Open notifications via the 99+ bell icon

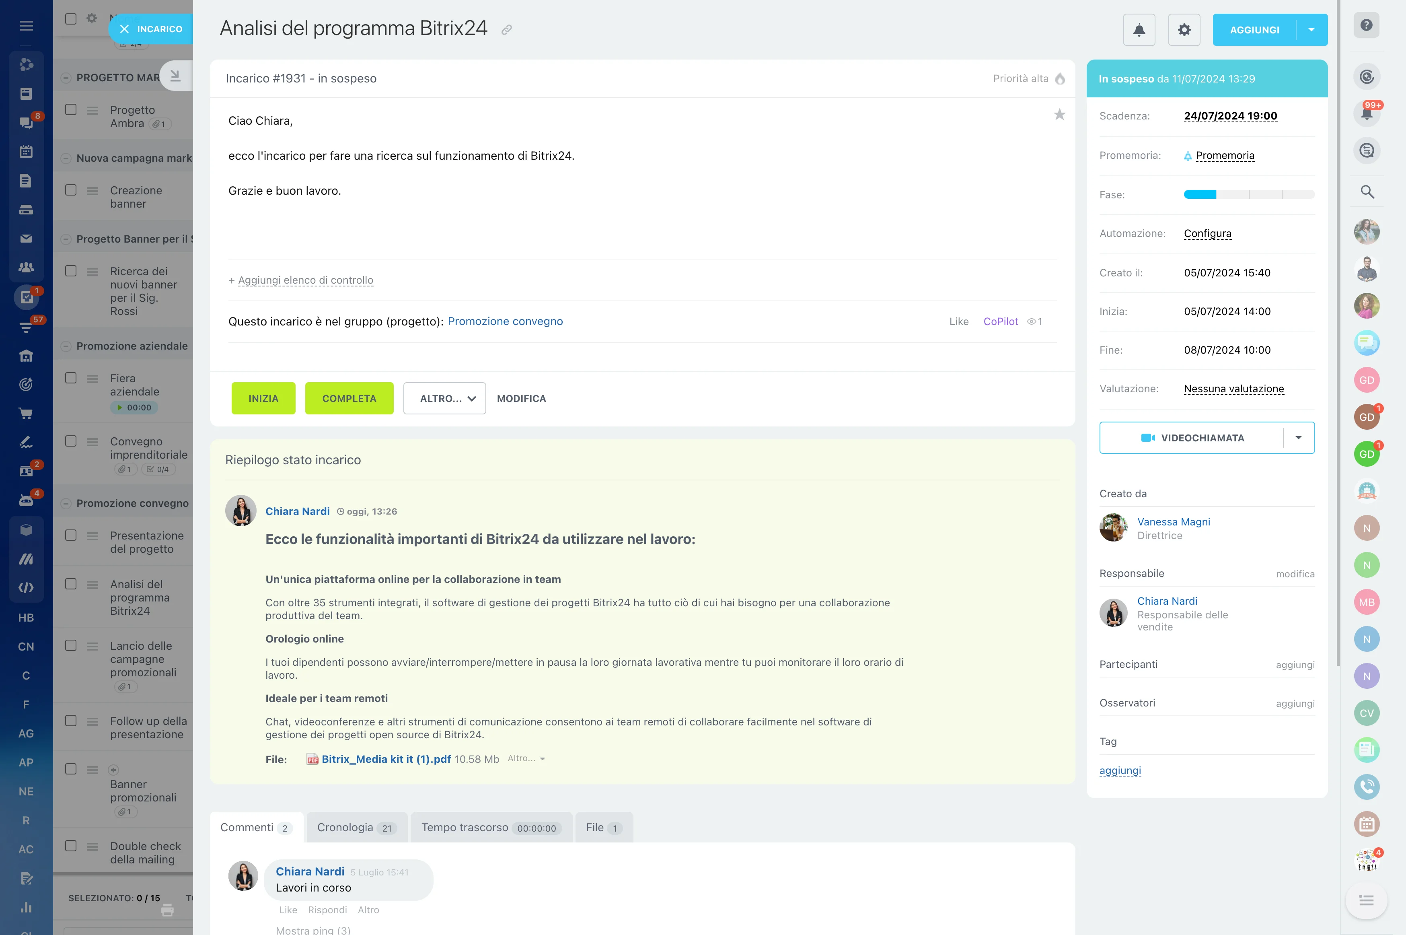1367,113
